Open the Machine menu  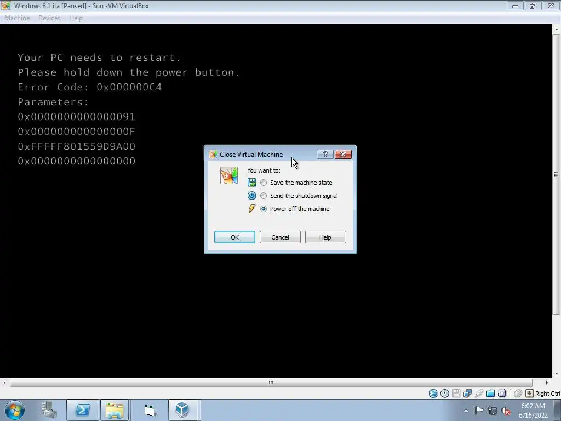pos(17,18)
